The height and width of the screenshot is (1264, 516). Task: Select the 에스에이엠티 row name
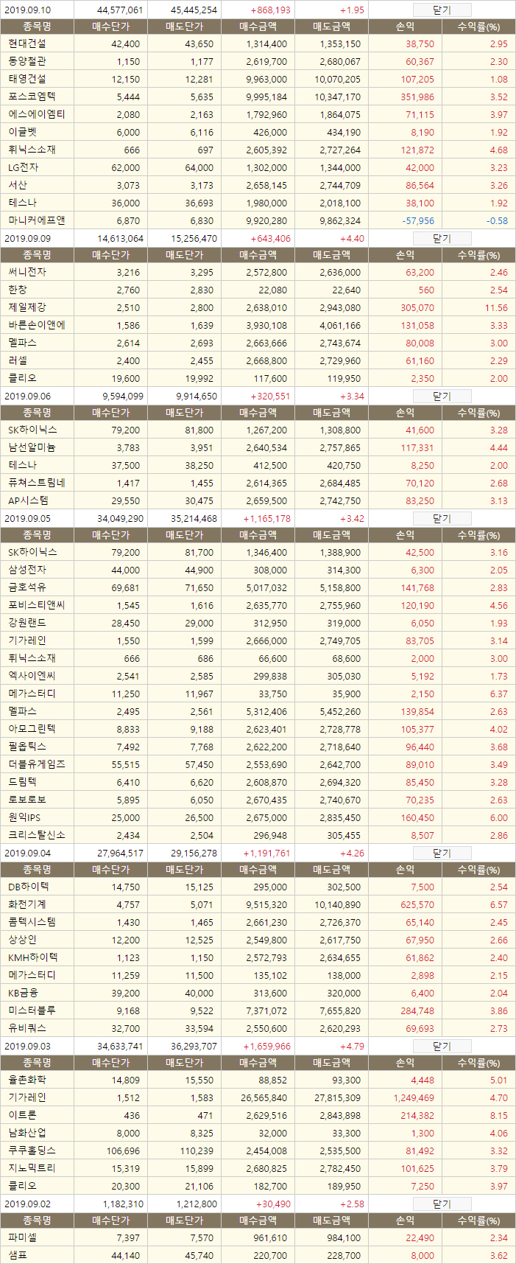(37, 114)
